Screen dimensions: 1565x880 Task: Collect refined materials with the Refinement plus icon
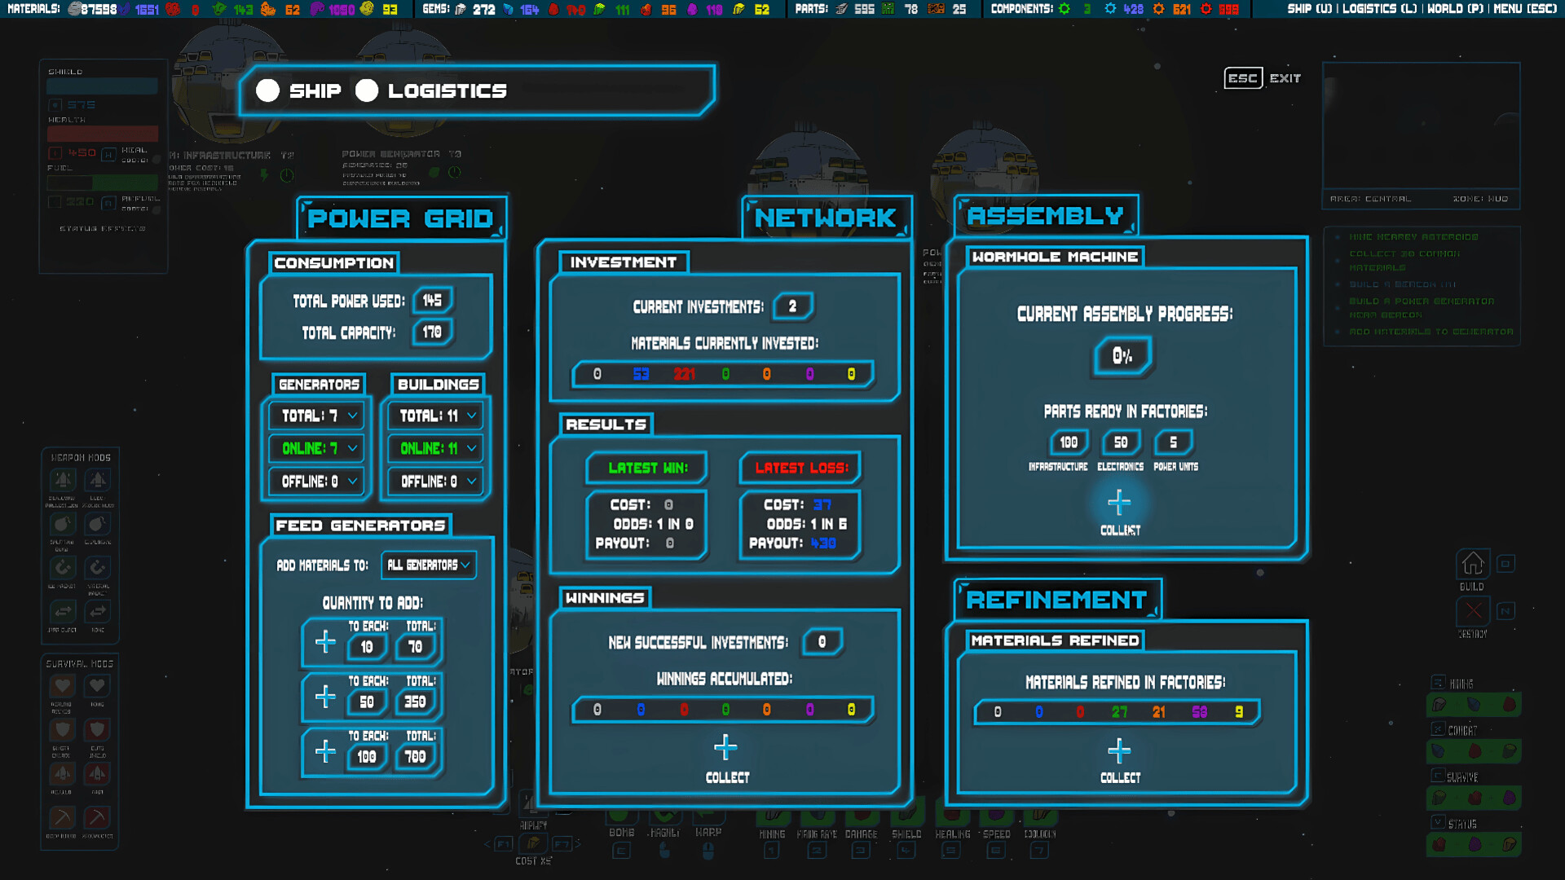tap(1119, 750)
